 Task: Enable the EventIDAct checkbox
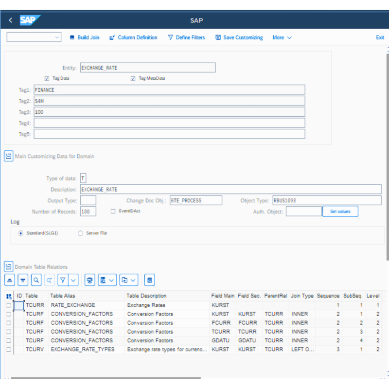click(113, 212)
